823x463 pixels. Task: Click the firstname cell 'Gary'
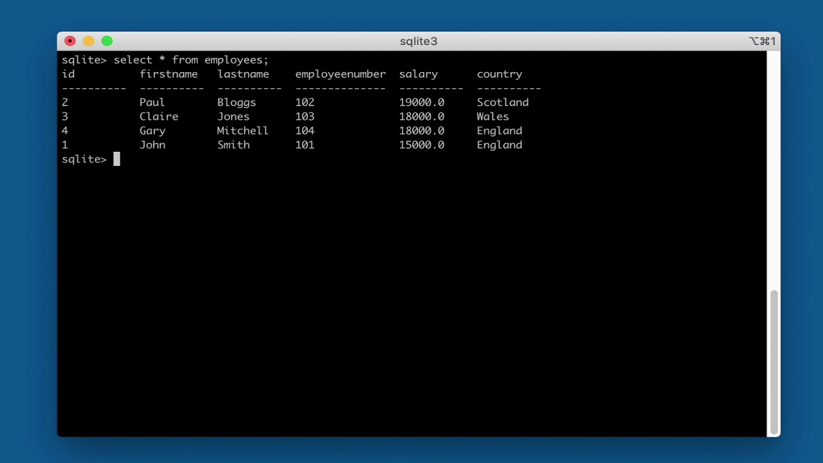(x=152, y=131)
